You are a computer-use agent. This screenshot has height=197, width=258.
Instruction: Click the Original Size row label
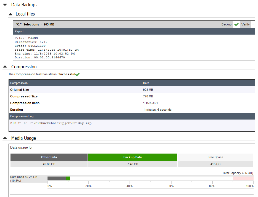[20, 90]
